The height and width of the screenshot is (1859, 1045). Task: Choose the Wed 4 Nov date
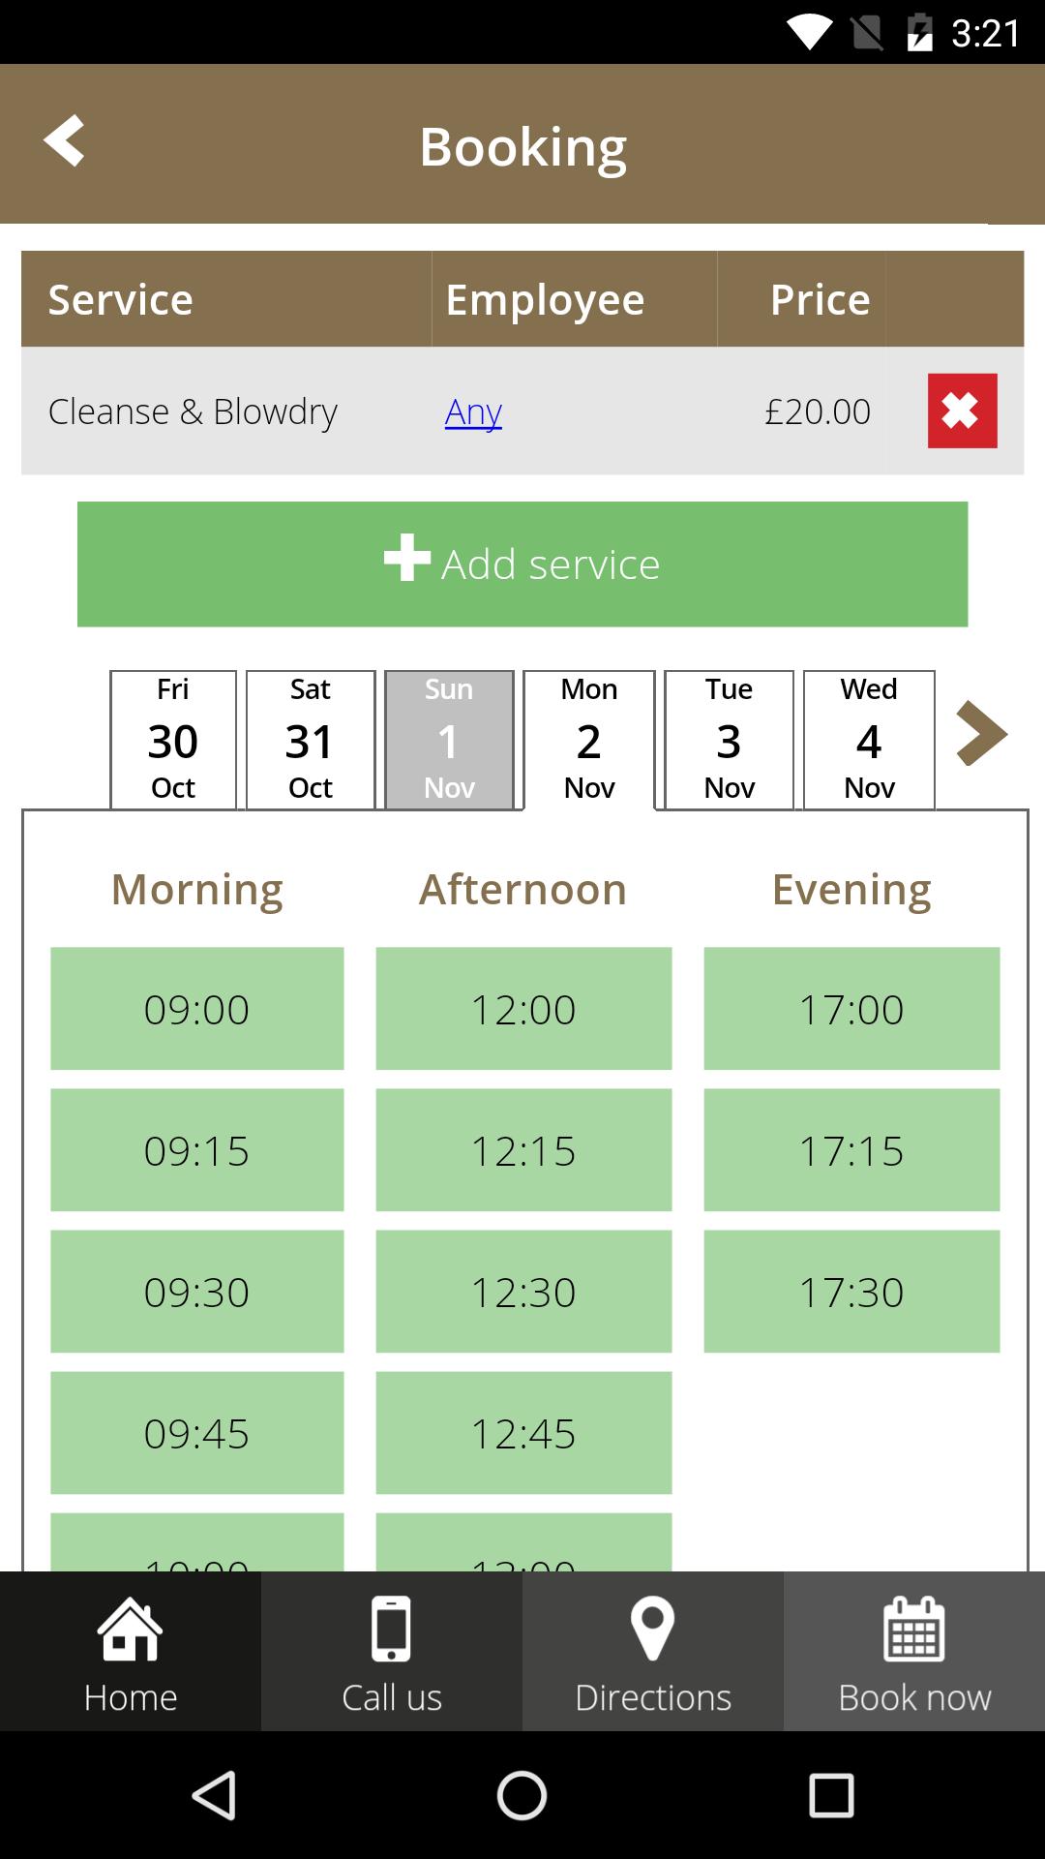tap(869, 740)
